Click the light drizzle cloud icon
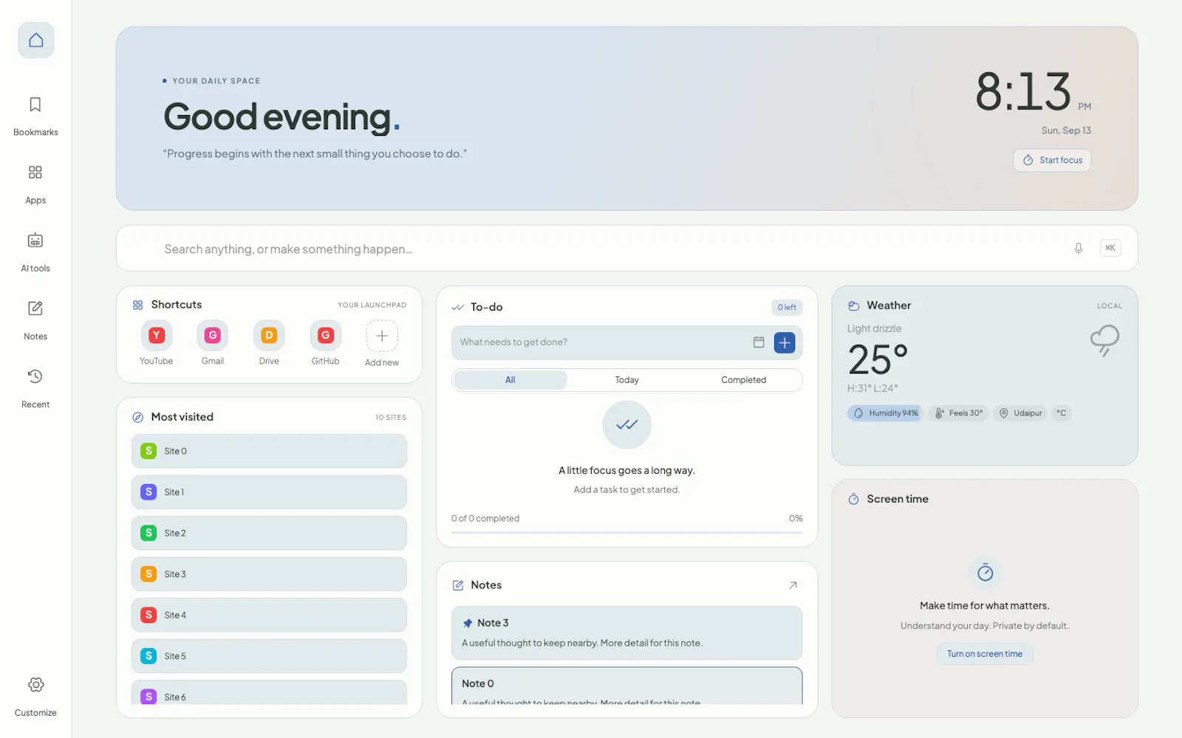The image size is (1182, 738). pyautogui.click(x=1104, y=341)
